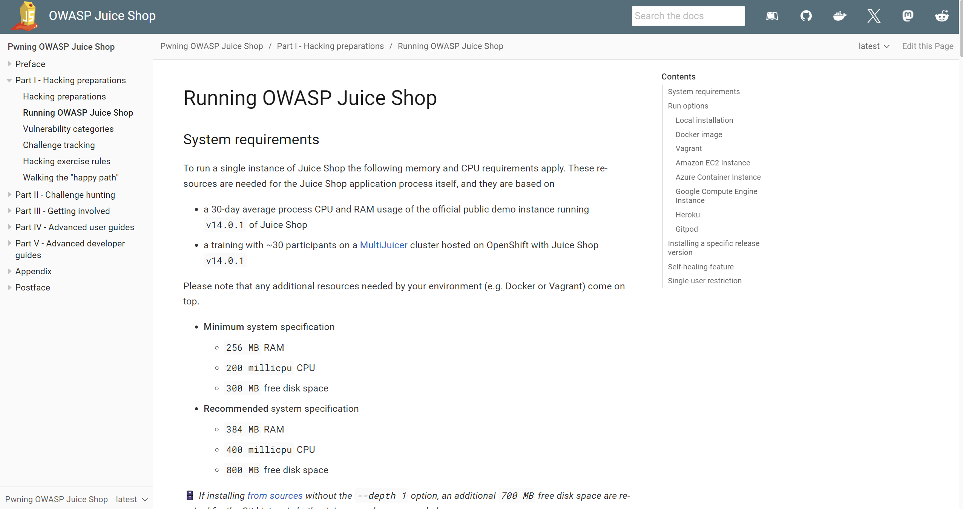Viewport: 963px width, 509px height.
Task: Open the Mastodon icon in header
Action: point(908,16)
